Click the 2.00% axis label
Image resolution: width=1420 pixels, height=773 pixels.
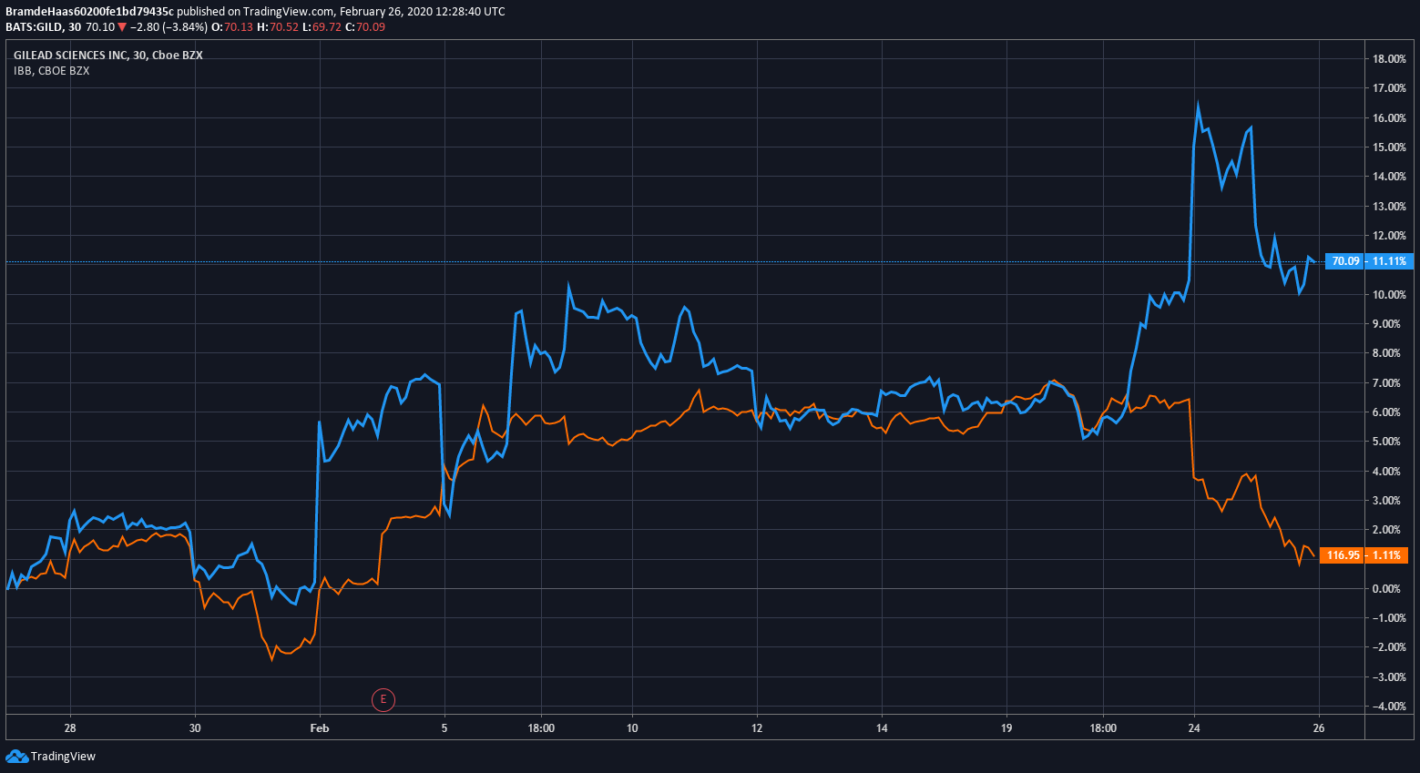tap(1386, 530)
